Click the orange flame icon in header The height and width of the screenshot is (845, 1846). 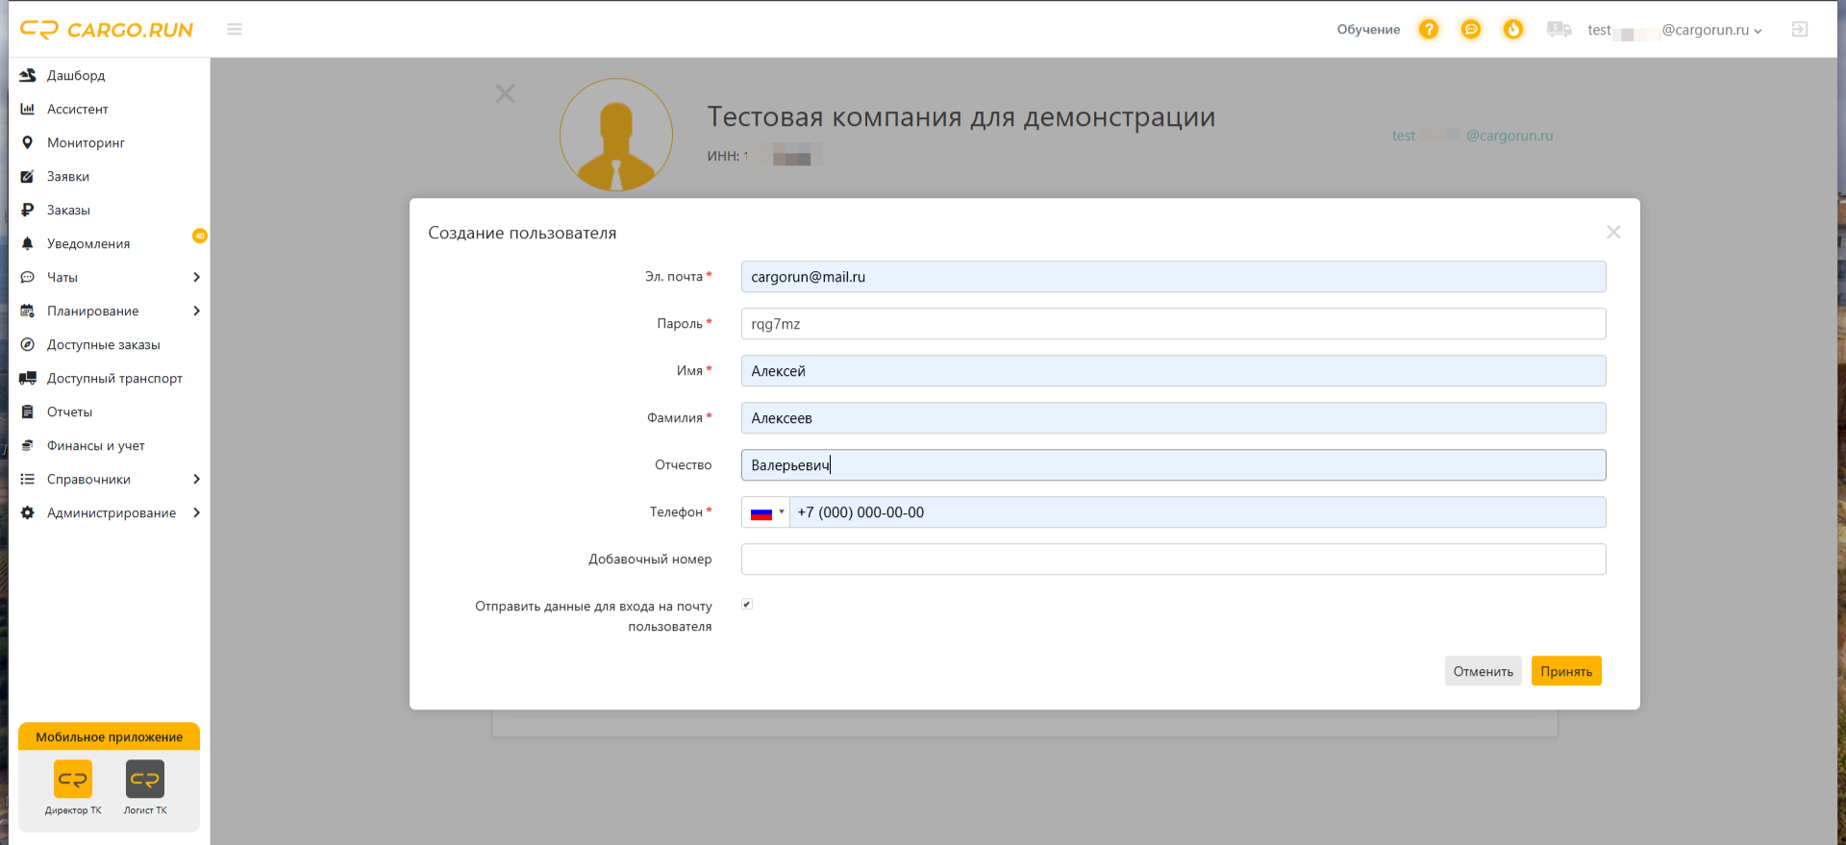[x=1513, y=30]
